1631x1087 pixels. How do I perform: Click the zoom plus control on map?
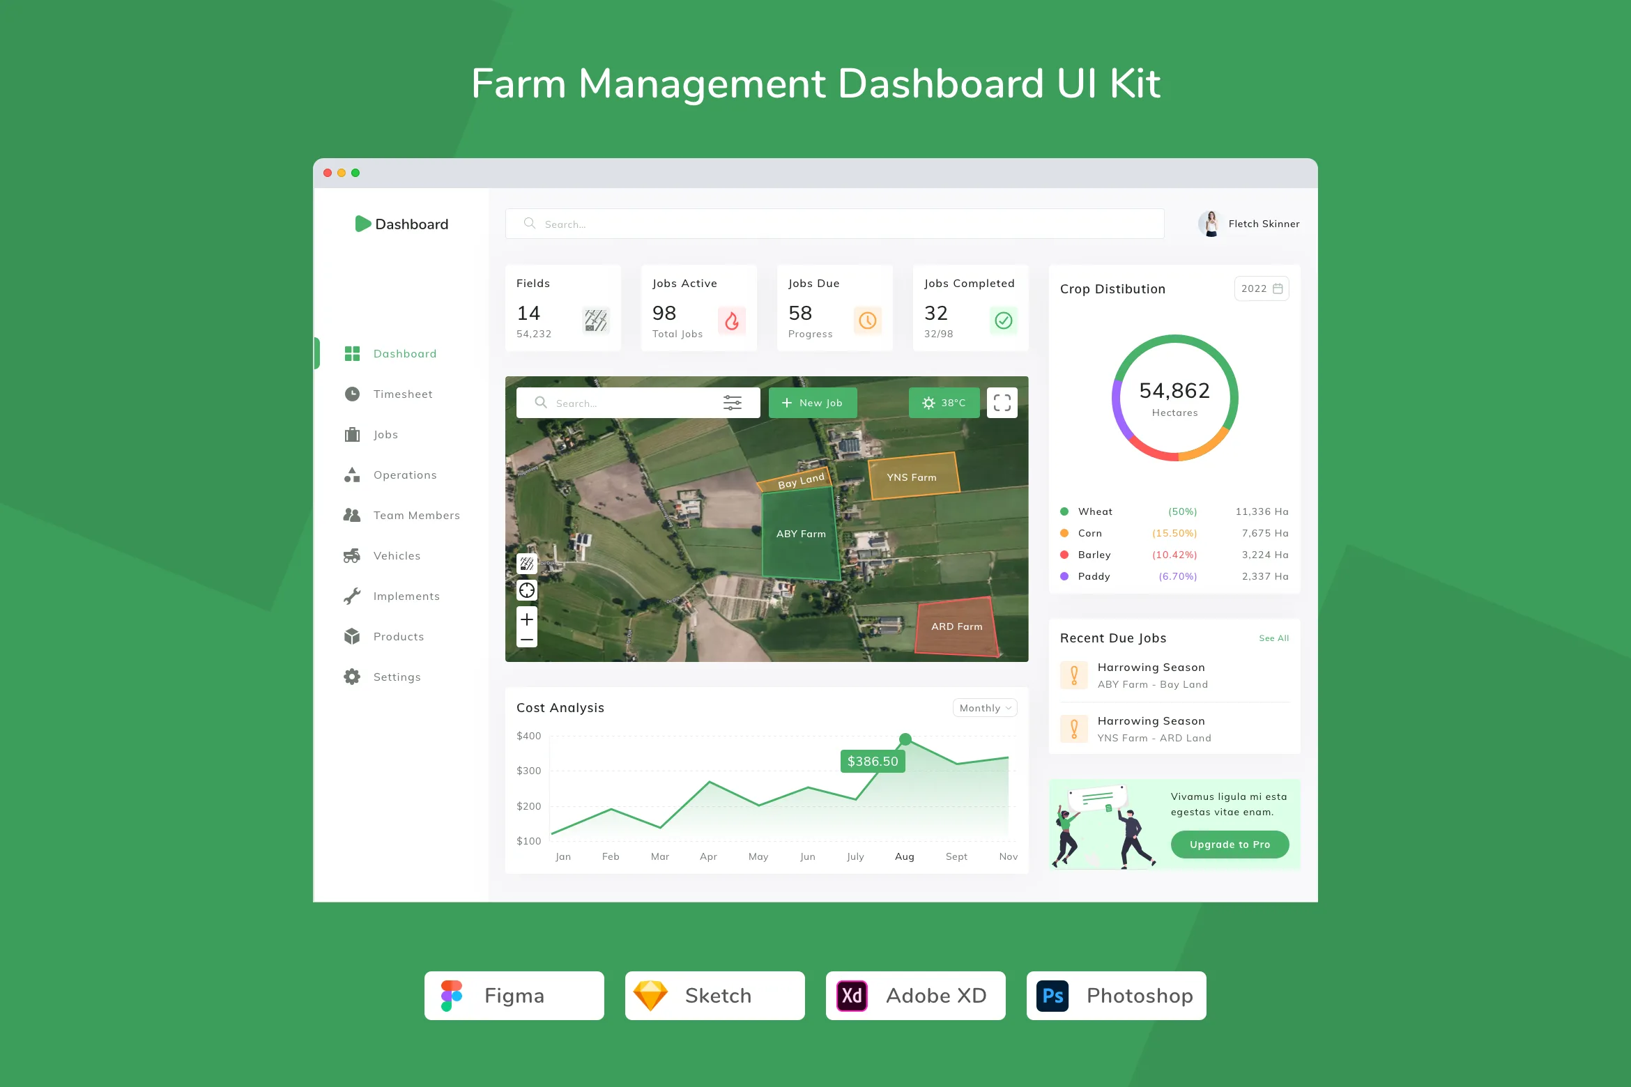[x=527, y=619]
